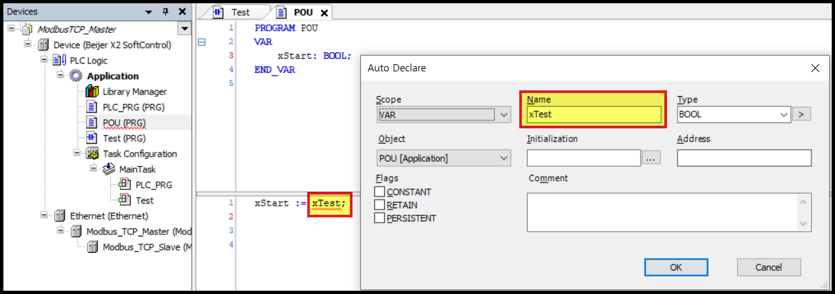Click the Device (Beijer X2 SoftControl) icon
Viewport: 835px width, 294px height.
click(43, 45)
